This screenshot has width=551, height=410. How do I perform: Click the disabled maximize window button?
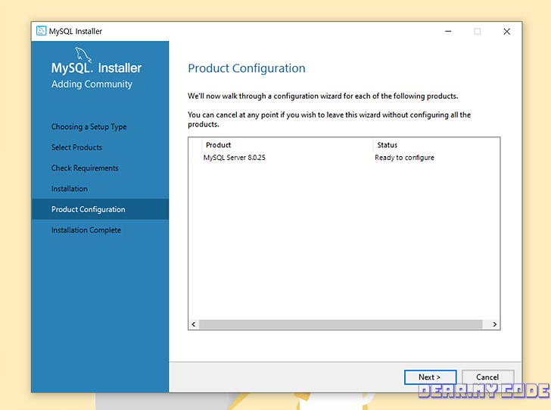[477, 31]
